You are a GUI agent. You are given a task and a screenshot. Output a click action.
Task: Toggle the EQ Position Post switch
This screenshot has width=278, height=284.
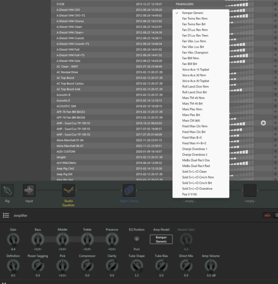[x=137, y=239]
